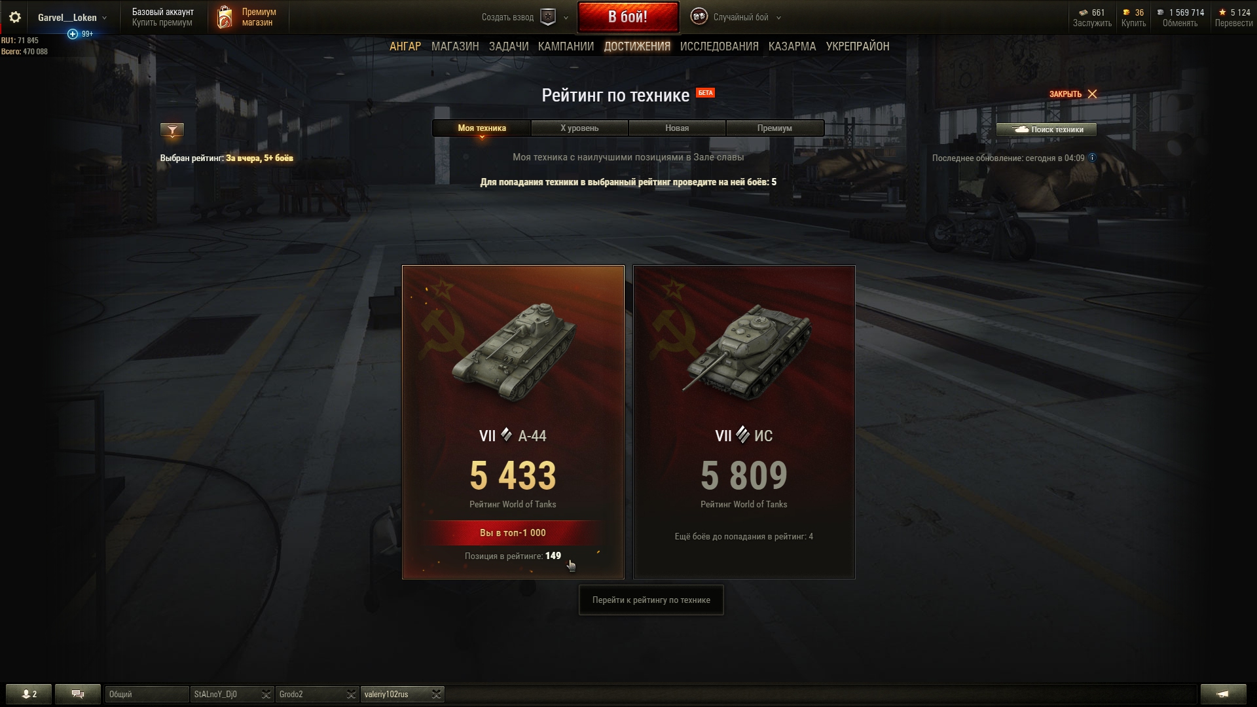Select the А-44 tank rating card

pyautogui.click(x=513, y=422)
